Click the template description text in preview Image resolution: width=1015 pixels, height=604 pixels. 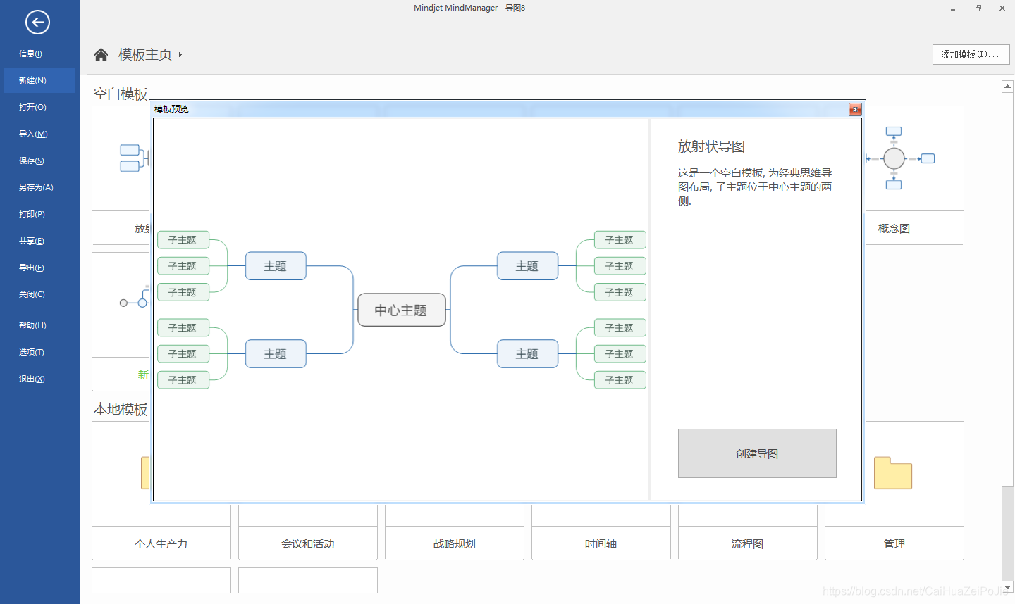pyautogui.click(x=755, y=187)
